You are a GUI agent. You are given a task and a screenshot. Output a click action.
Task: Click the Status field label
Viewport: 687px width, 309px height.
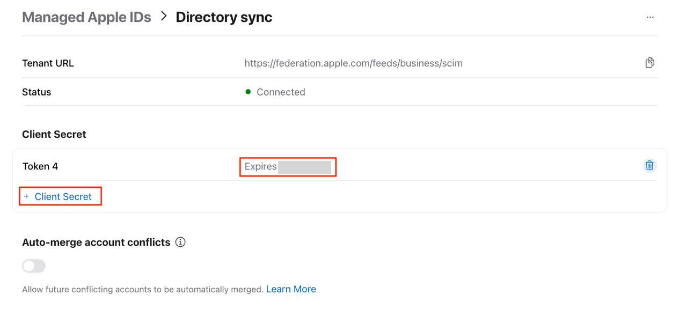click(36, 92)
